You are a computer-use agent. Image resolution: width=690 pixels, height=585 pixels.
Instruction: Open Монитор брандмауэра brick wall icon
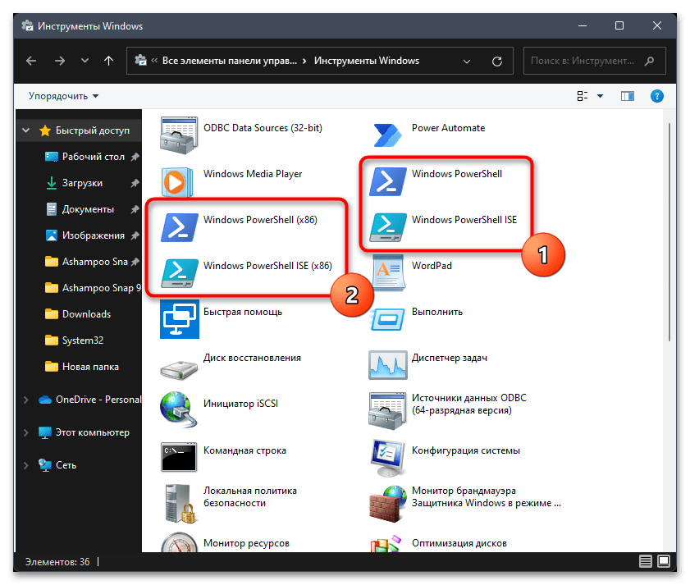pos(388,504)
